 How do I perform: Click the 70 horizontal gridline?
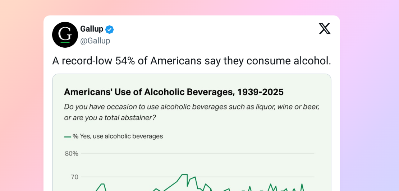click(x=198, y=177)
